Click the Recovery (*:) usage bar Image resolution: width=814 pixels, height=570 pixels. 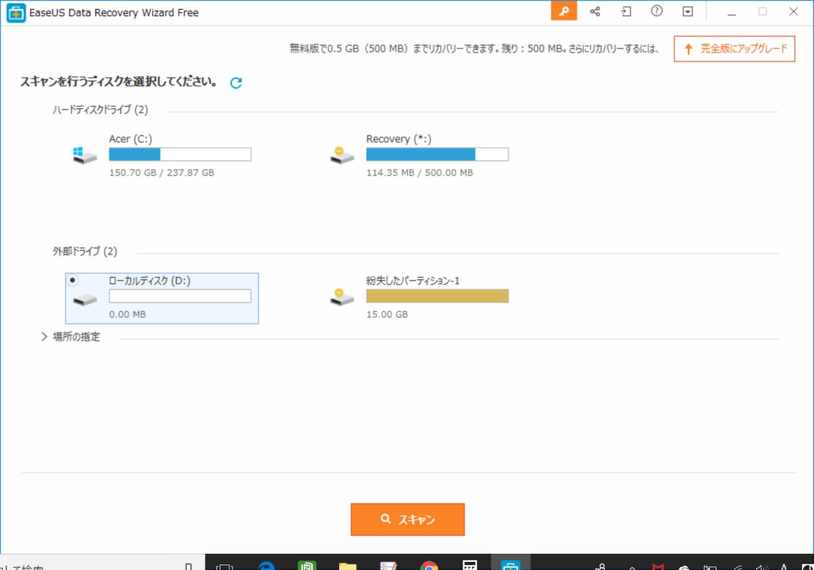[437, 155]
